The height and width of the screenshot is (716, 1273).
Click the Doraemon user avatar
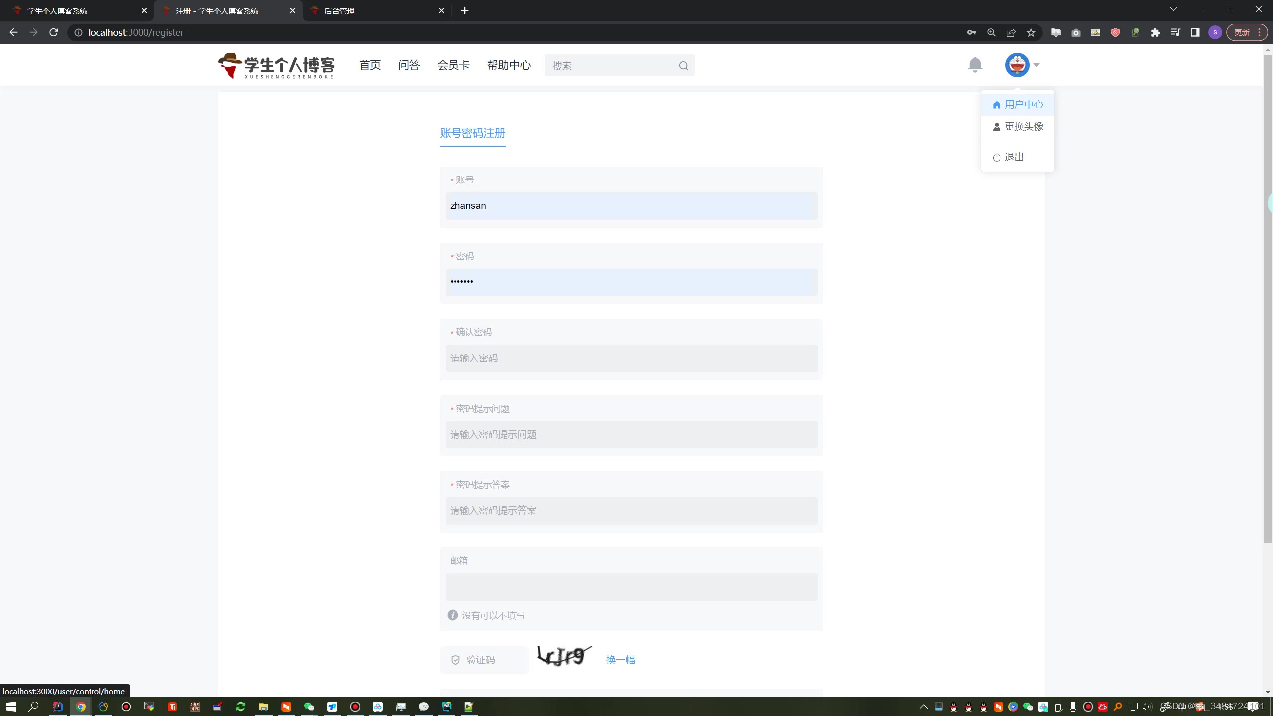[x=1017, y=65]
